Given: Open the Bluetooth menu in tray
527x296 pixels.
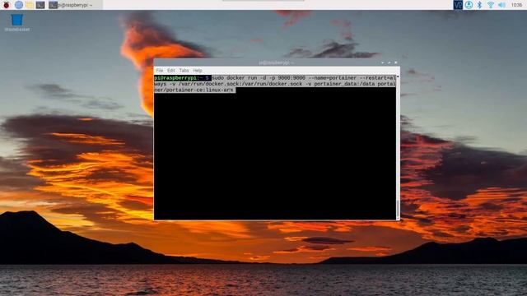Looking at the screenshot, I should (x=479, y=5).
